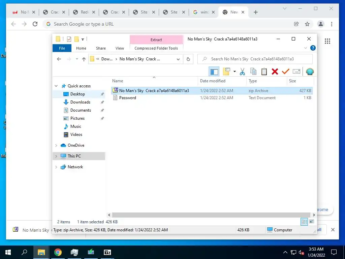Screen dimensions: 345x259
Task: Expand the This PC tree node
Action: coord(56,156)
